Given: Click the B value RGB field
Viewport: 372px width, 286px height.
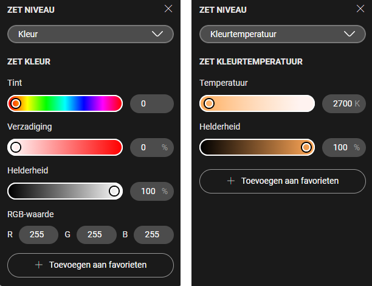Looking at the screenshot, I should click(x=153, y=234).
